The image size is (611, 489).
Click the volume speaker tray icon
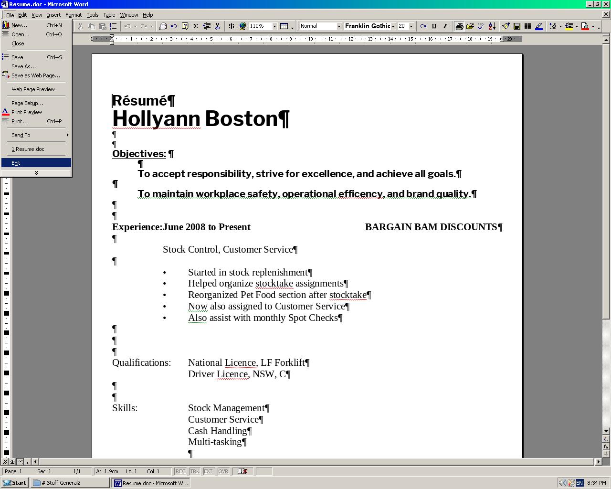(x=563, y=483)
